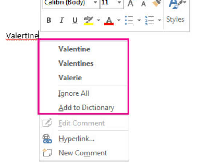This screenshot has height=163, width=218.
Task: Toggle italic formatting
Action: [62, 20]
